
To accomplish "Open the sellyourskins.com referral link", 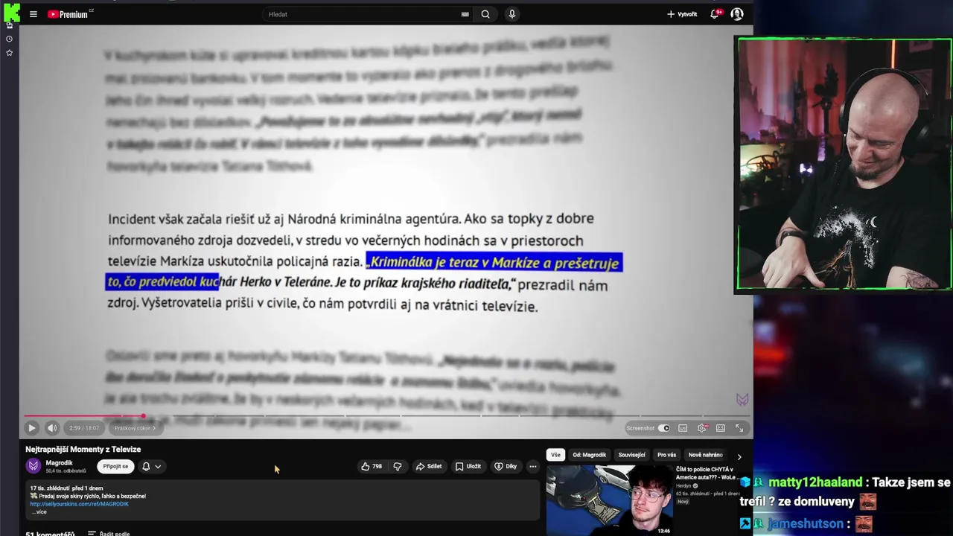I will [79, 504].
